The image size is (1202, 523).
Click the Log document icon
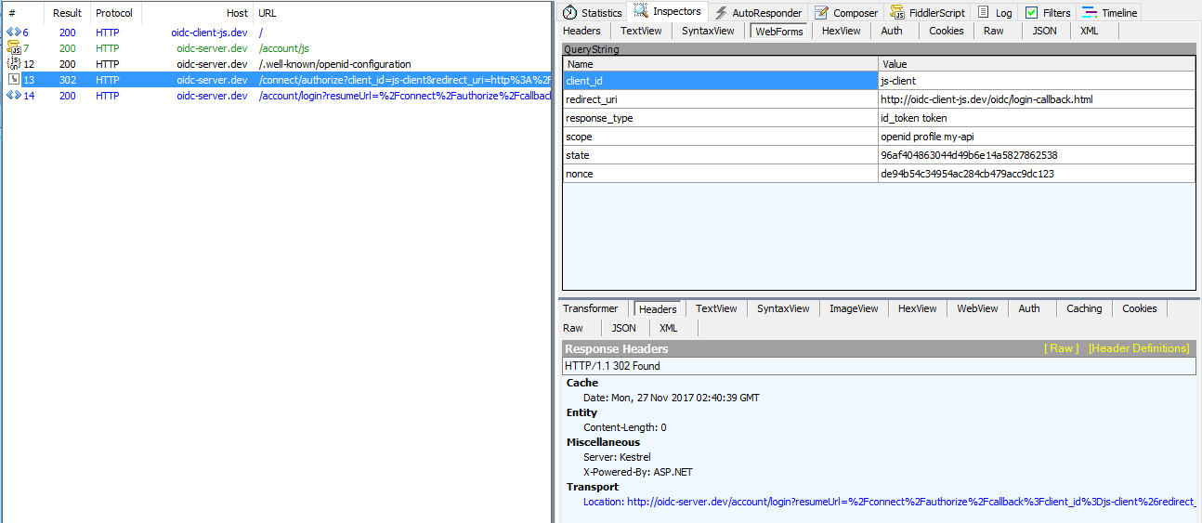coord(983,12)
